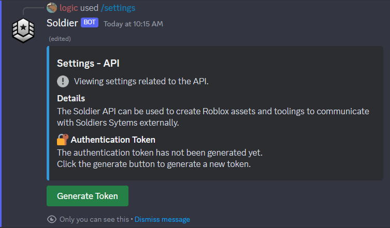This screenshot has height=228, width=390.
Task: Click the logic username
Action: coord(69,8)
